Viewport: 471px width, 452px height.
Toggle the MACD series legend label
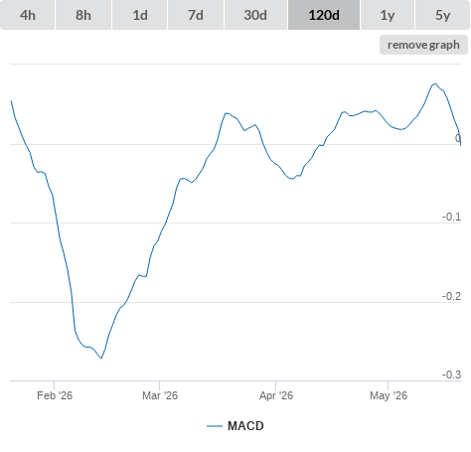pos(245,426)
